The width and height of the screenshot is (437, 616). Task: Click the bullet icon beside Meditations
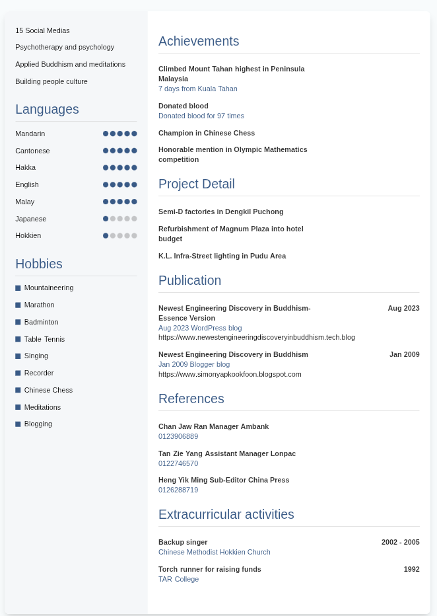[x=18, y=407]
